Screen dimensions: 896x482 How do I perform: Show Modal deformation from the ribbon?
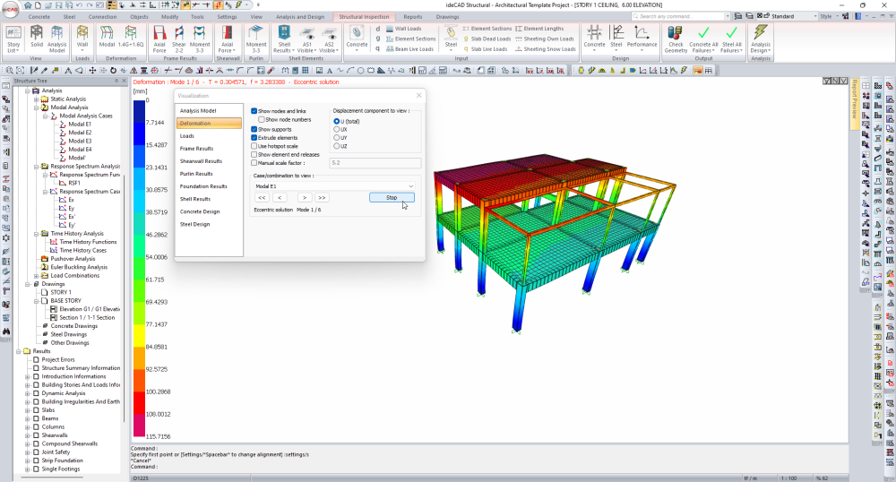coord(107,37)
